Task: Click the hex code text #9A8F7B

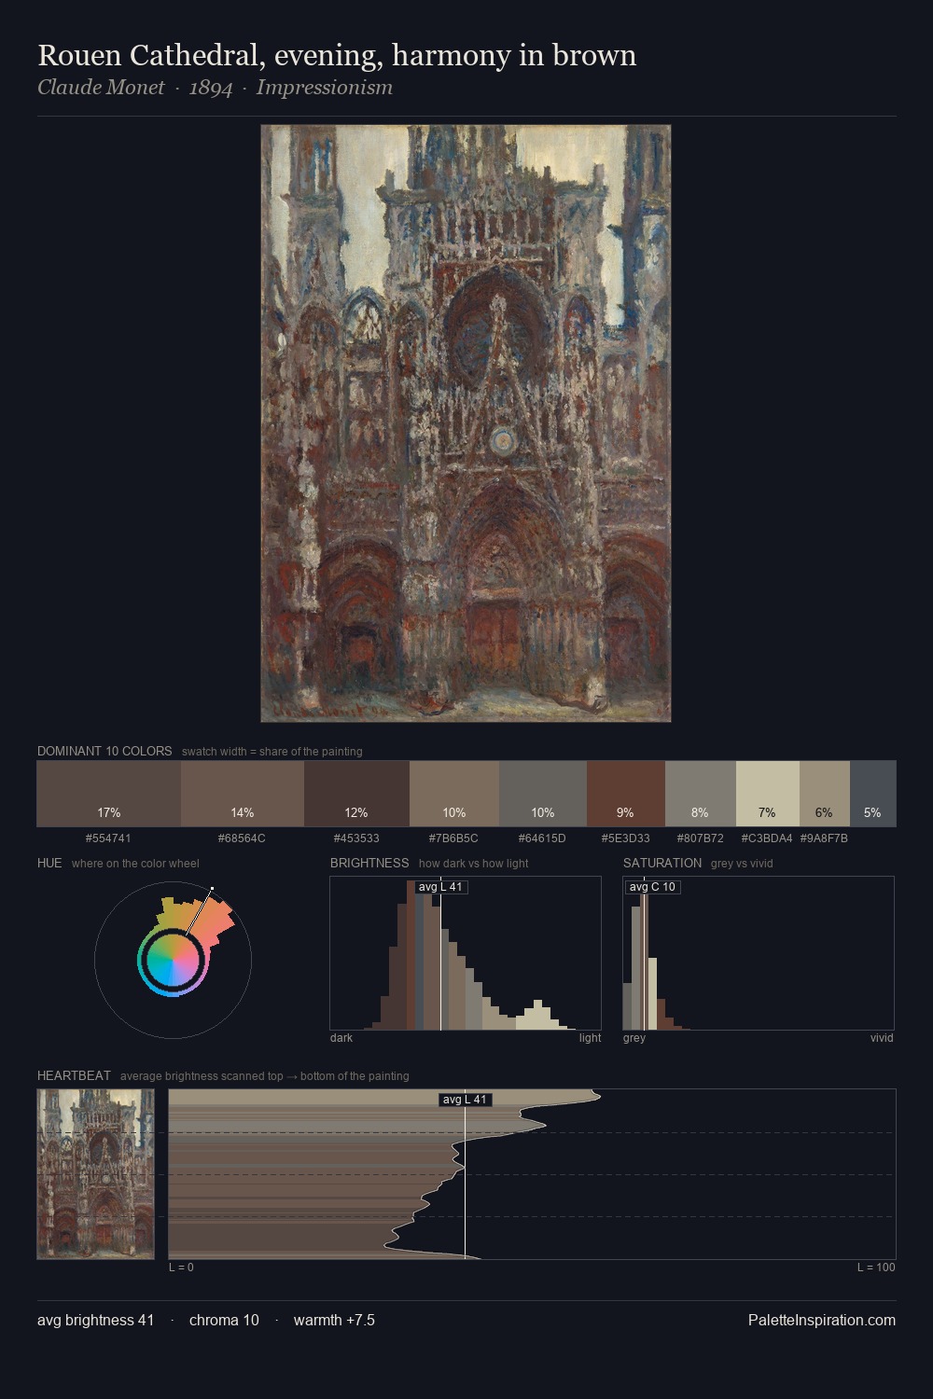Action: [x=825, y=838]
